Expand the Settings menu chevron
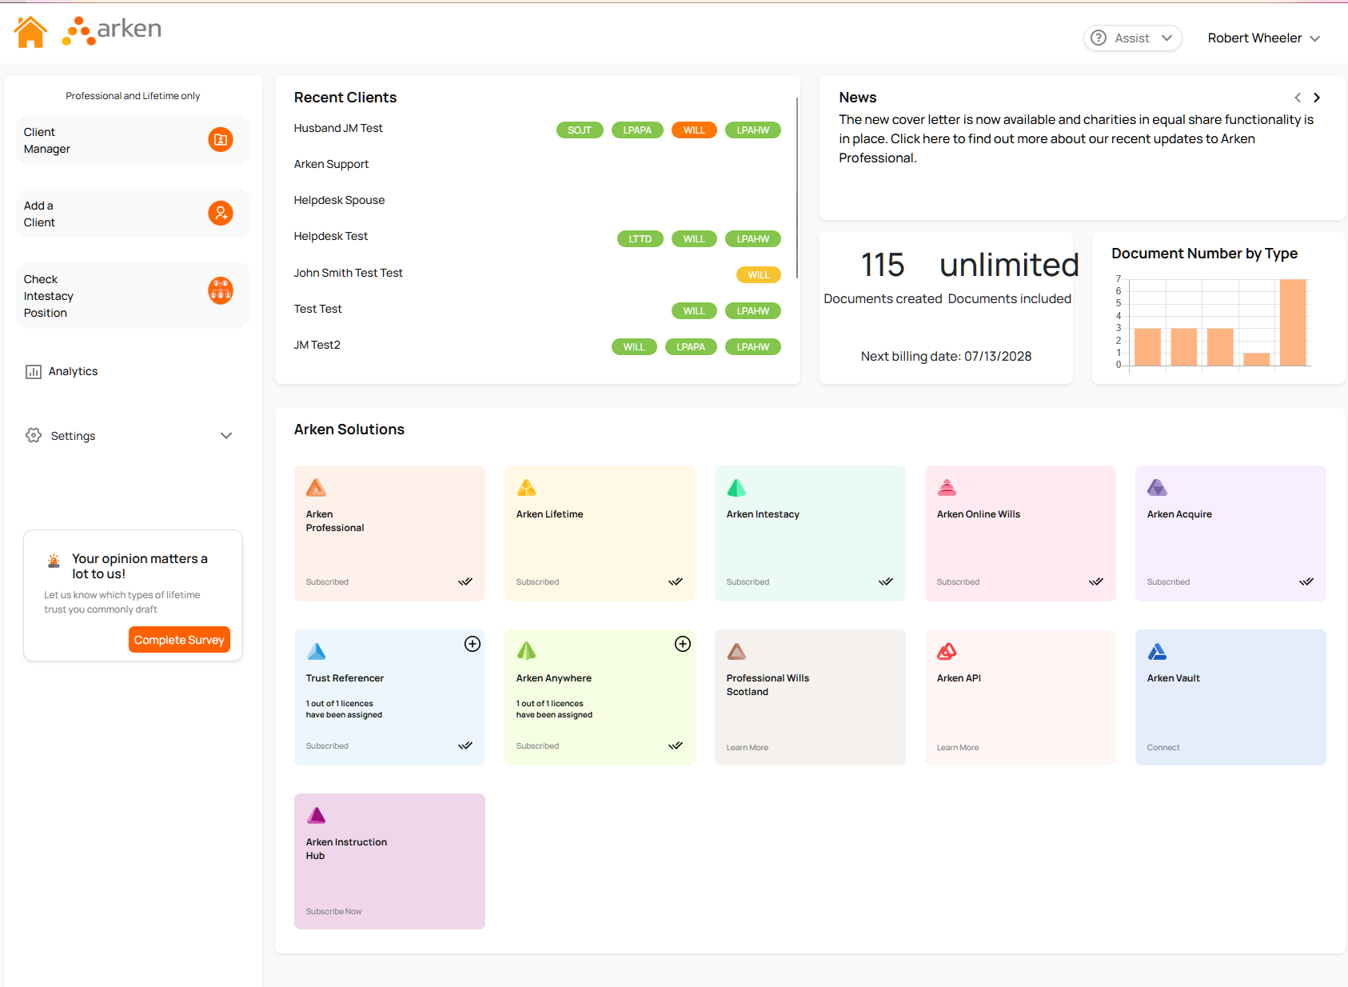 pos(226,436)
